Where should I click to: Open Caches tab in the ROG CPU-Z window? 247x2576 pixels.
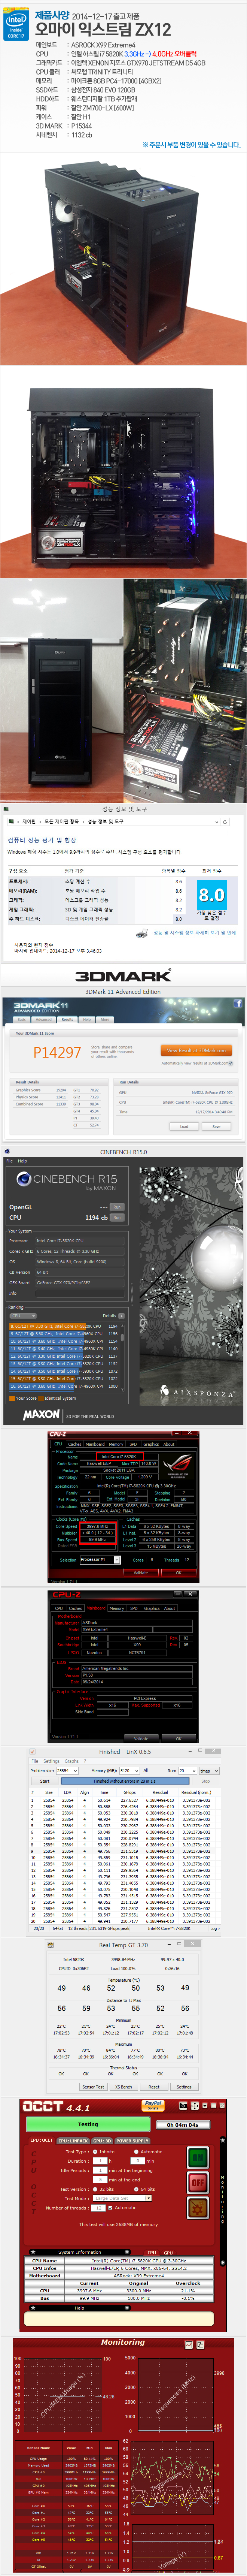pos(75,1444)
